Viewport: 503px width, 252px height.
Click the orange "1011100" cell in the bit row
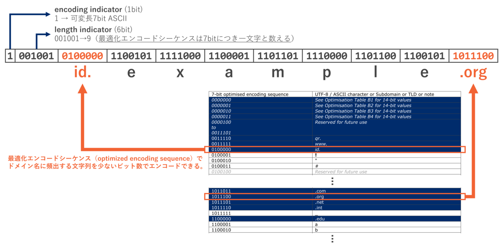point(473,57)
